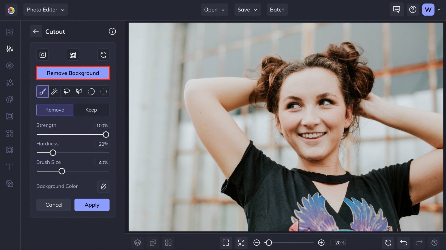Click the Batch menu item

click(277, 9)
